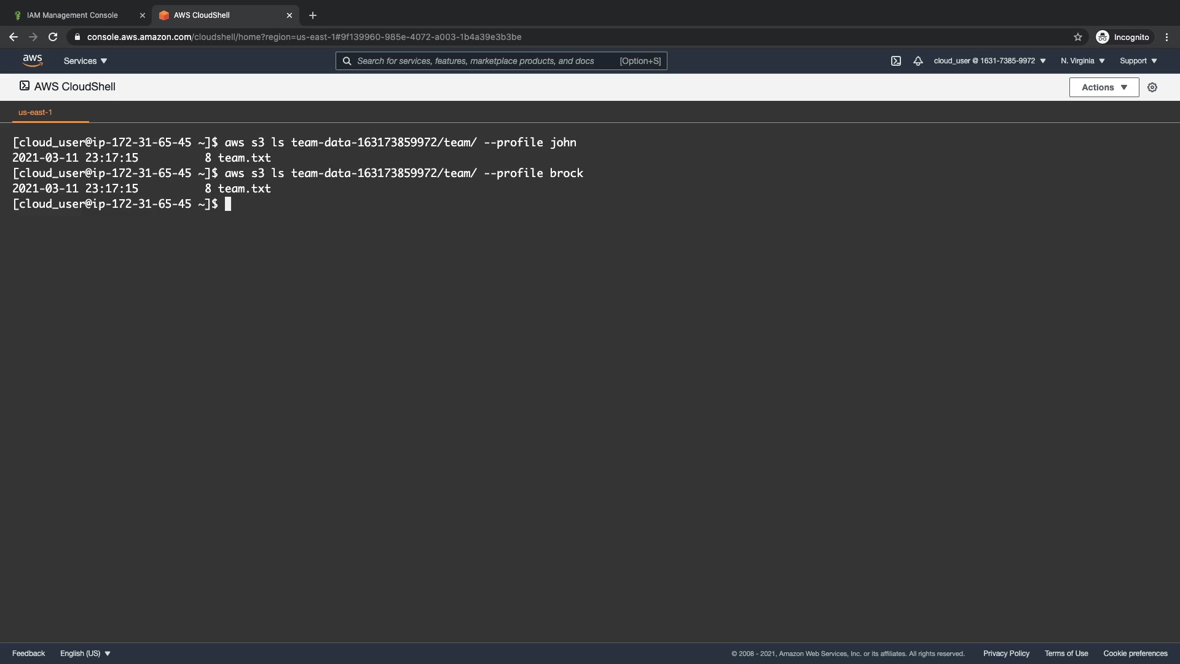
Task: Expand the Support menu
Action: point(1138,61)
